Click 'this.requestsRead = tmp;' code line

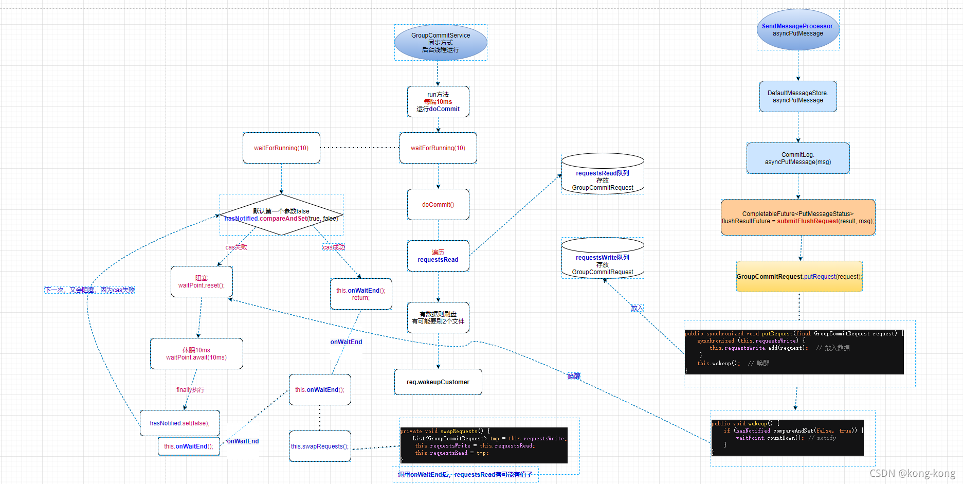tap(451, 453)
